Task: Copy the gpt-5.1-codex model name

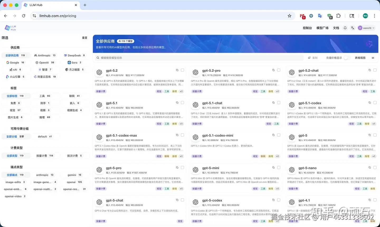Action: tap(370, 103)
